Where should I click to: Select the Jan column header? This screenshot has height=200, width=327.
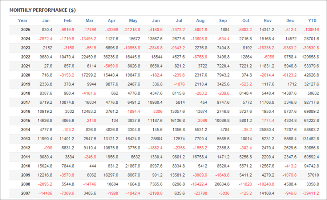(x=46, y=21)
